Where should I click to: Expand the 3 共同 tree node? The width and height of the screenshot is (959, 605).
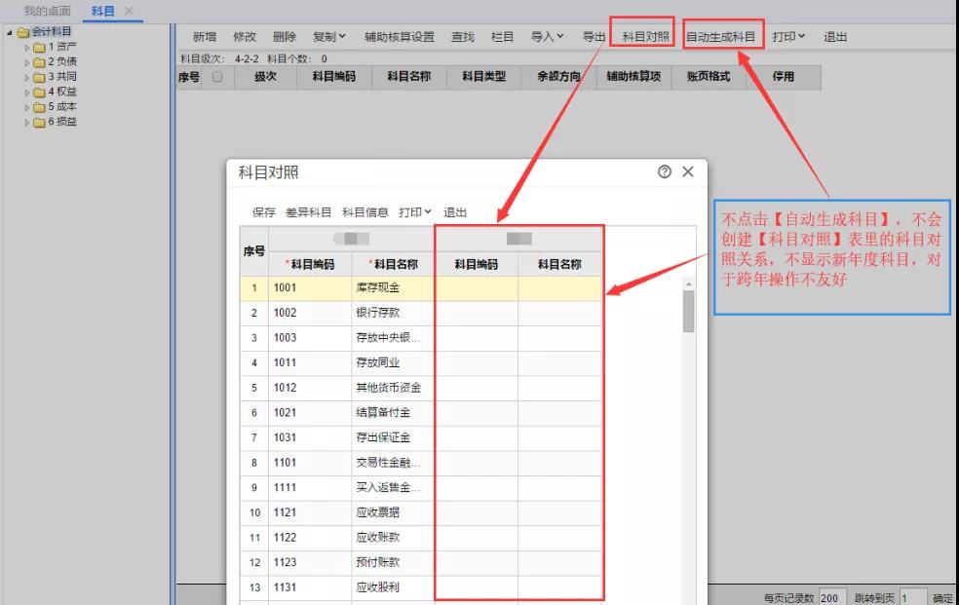(x=27, y=77)
